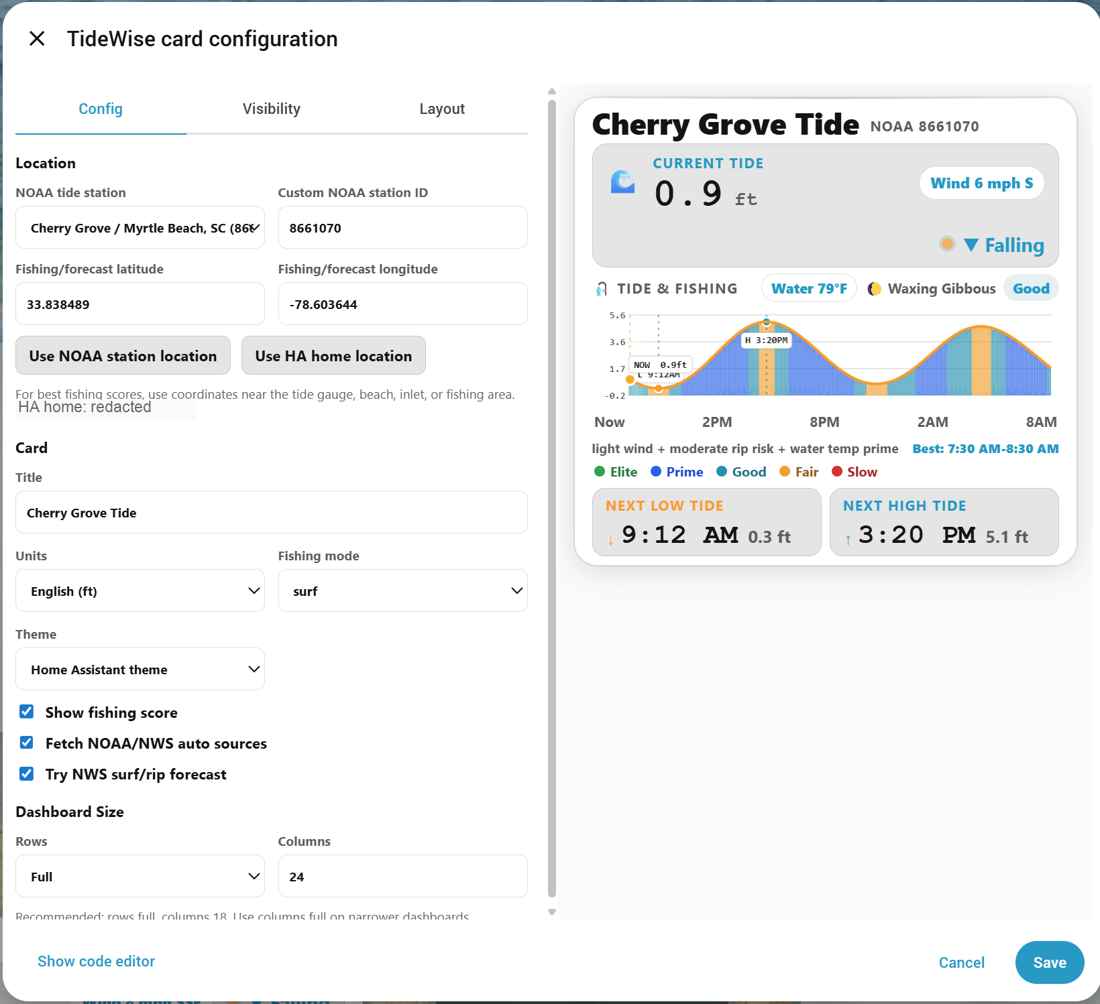Expand the Fishing mode dropdown
The height and width of the screenshot is (1004, 1100).
(x=402, y=590)
